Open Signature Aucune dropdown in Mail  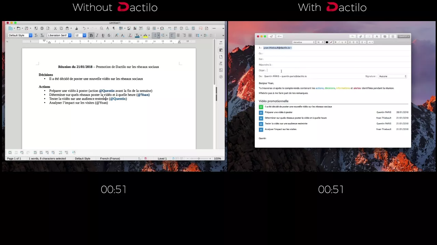[393, 76]
